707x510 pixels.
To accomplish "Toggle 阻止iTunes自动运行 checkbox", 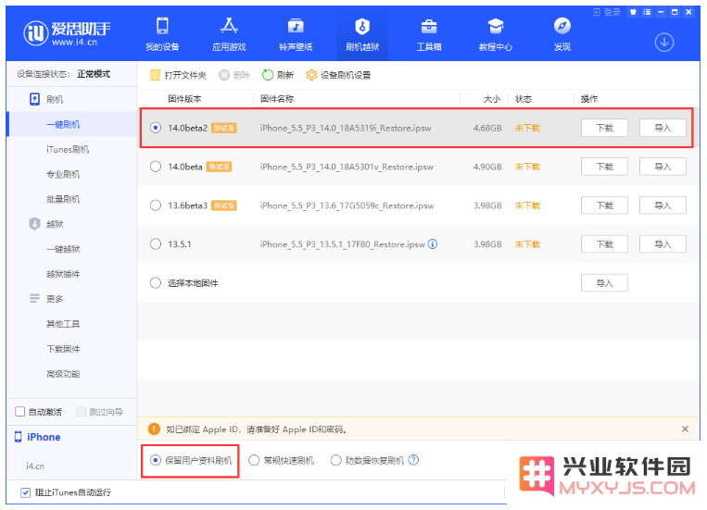I will 26,492.
